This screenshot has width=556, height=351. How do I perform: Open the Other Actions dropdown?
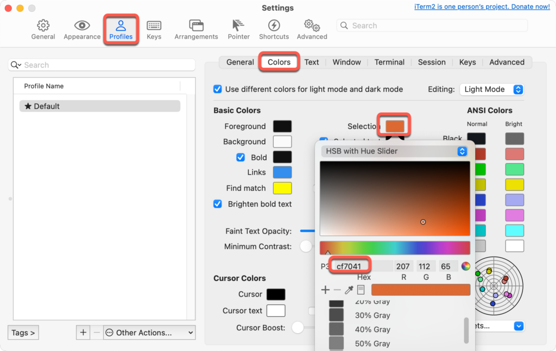coord(149,332)
